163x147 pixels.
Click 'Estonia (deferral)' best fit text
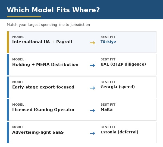coord(119,132)
